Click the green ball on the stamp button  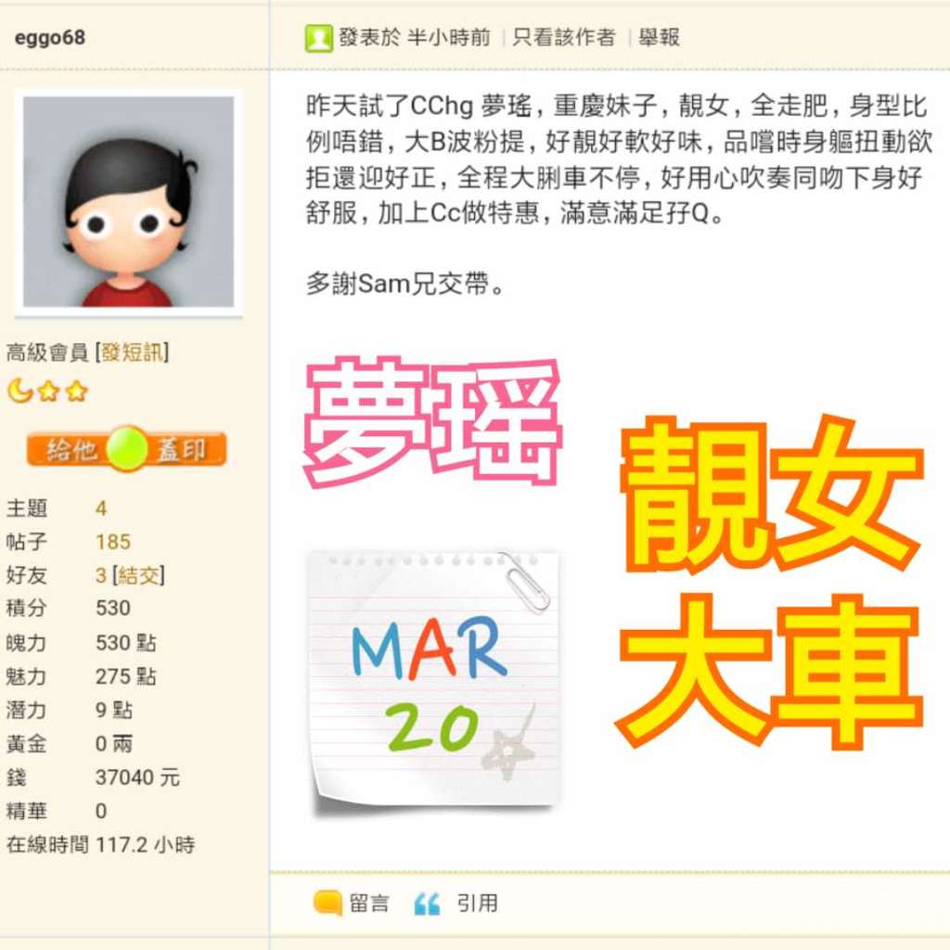click(x=126, y=449)
